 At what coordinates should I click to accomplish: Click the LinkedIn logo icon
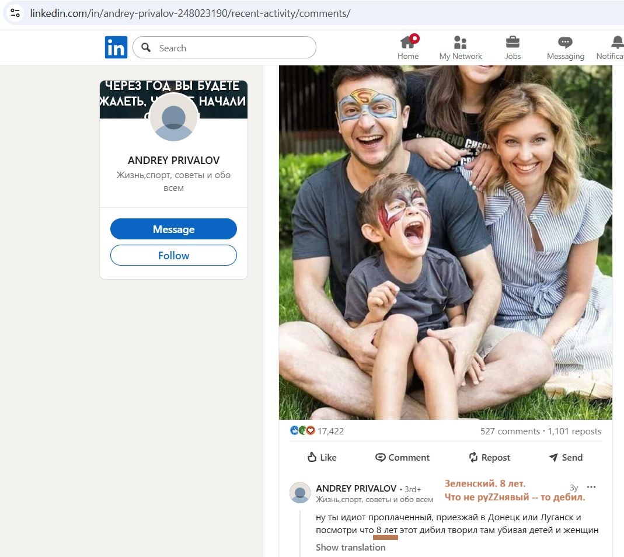[x=116, y=47]
